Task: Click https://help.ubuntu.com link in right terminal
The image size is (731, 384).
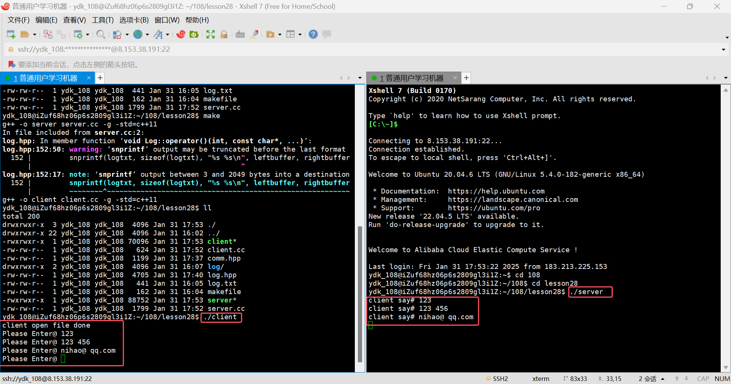Action: point(496,191)
